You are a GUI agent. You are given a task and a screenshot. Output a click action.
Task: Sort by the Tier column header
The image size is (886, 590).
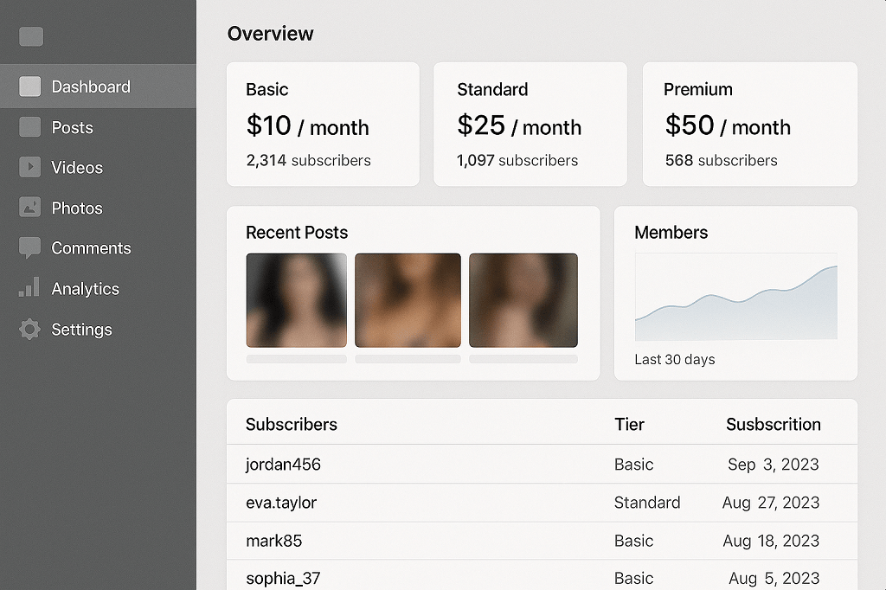coord(629,425)
